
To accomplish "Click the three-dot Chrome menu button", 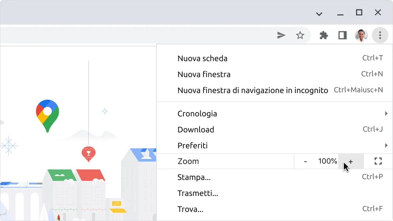I will point(380,36).
